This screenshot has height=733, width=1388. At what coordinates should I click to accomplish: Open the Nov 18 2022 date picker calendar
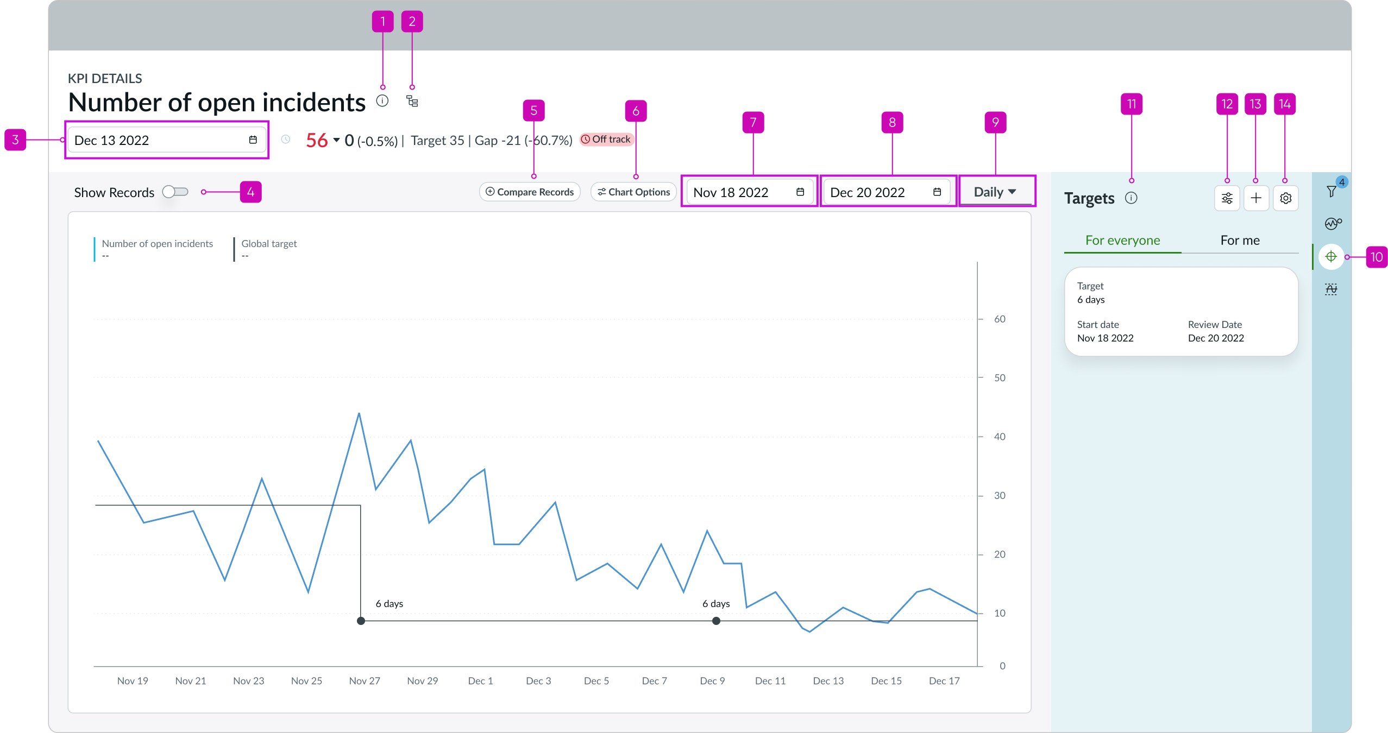coord(800,191)
